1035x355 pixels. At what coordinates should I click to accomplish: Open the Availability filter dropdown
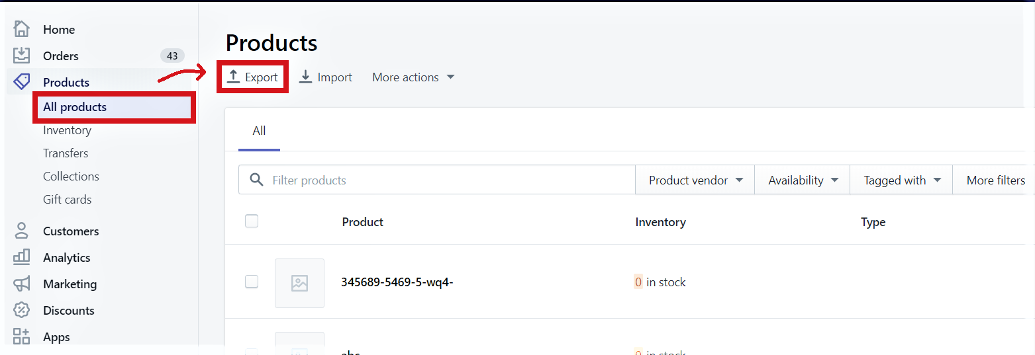(803, 180)
